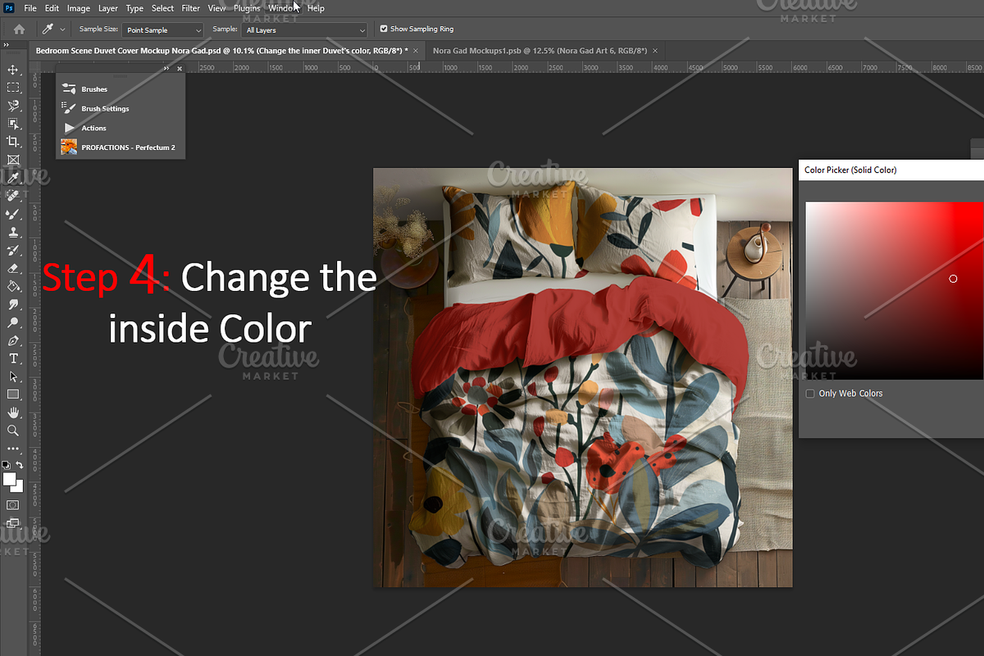Select the Zoom tool
The height and width of the screenshot is (656, 984).
[13, 430]
